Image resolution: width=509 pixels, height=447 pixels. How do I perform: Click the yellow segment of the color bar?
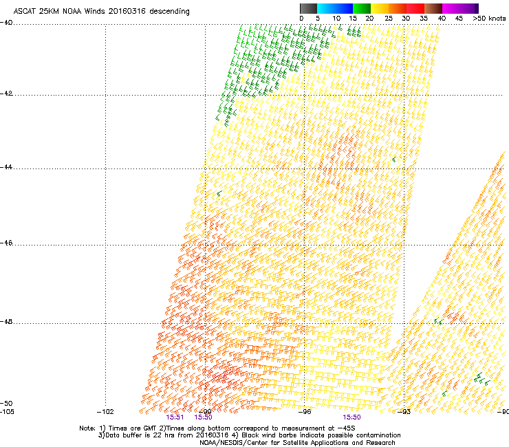click(380, 9)
